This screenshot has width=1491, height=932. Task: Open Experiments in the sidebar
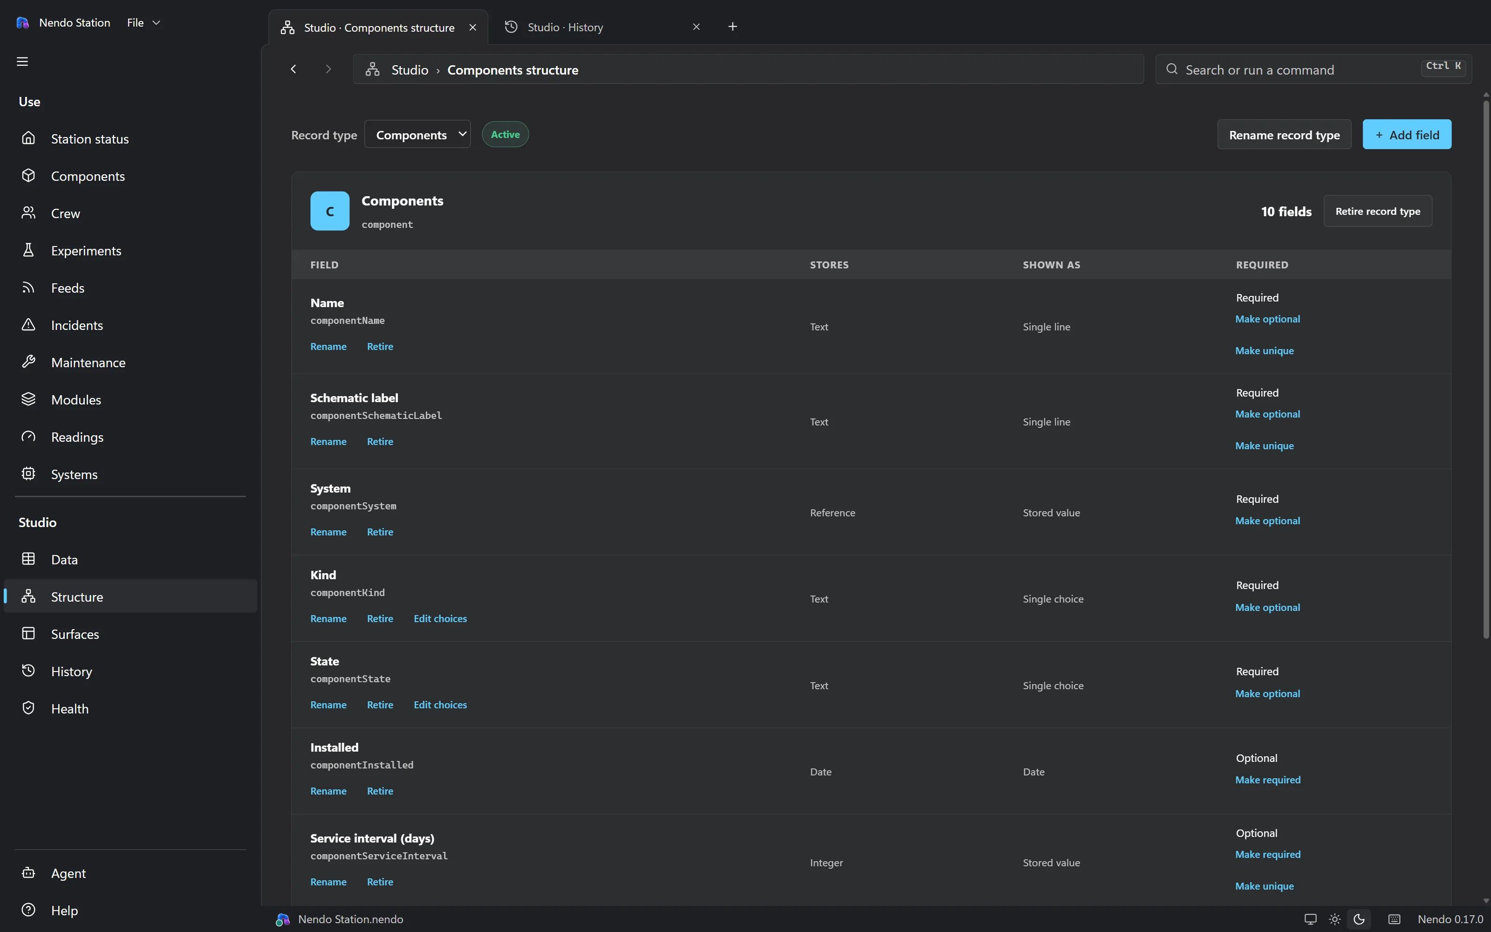point(130,250)
